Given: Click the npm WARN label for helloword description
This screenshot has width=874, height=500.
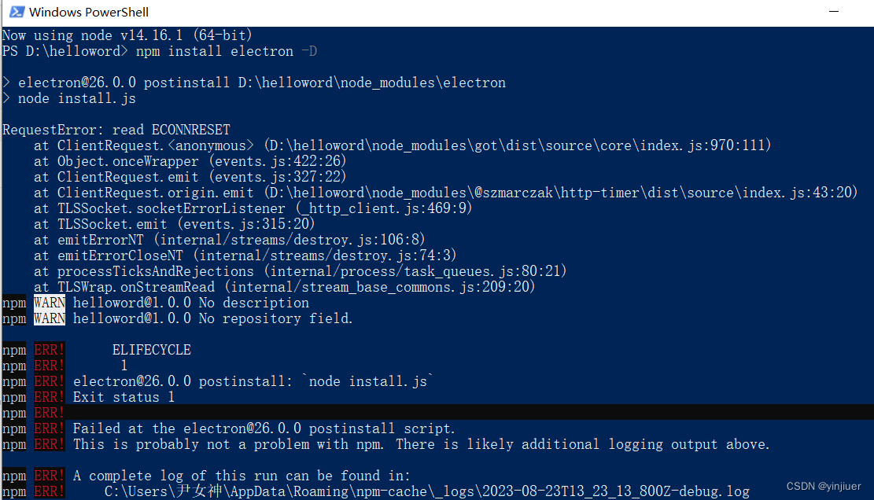Looking at the screenshot, I should 49,302.
